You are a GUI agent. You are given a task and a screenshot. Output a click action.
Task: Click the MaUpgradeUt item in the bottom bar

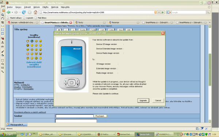point(17,125)
